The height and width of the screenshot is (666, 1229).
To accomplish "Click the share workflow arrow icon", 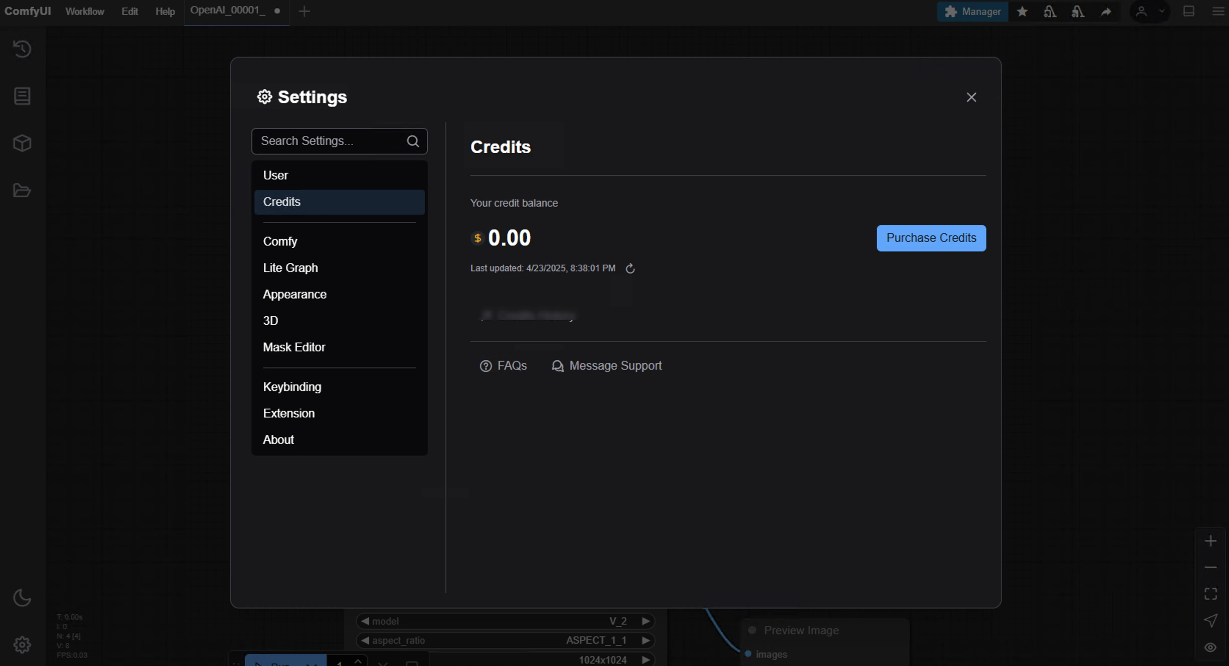I will 1106,11.
